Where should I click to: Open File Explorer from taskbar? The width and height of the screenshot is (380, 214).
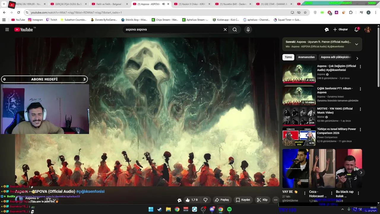tap(168, 209)
